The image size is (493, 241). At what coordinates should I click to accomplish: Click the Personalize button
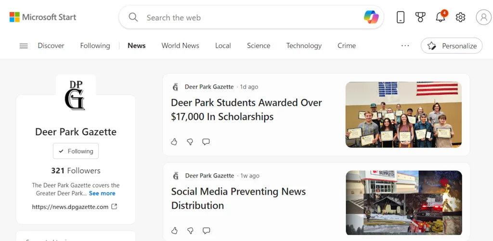[x=452, y=46]
